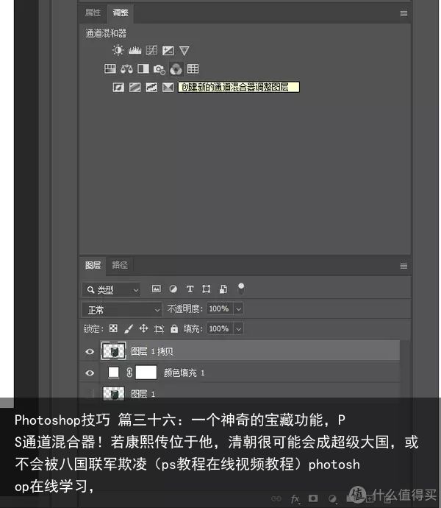This screenshot has height=508, width=441.
Task: Create a Levels adjustment layer
Action: pyautogui.click(x=135, y=50)
